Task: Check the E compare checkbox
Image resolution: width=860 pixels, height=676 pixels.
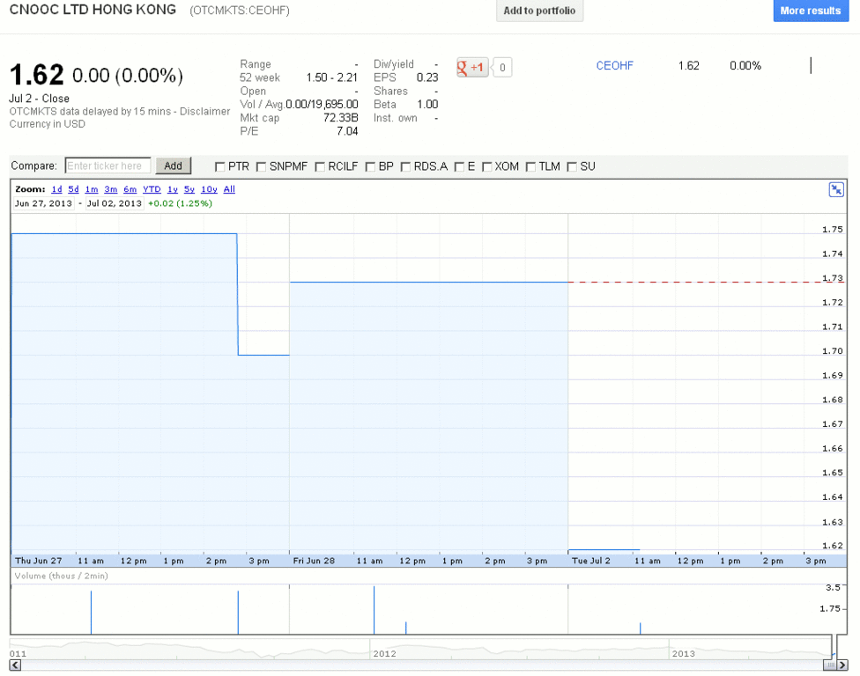Action: pos(459,167)
